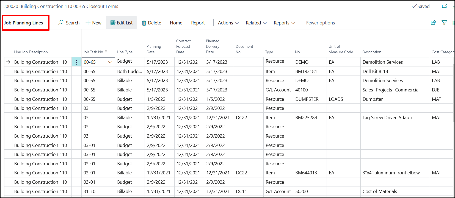Expand the Related dropdown menu

point(256,23)
